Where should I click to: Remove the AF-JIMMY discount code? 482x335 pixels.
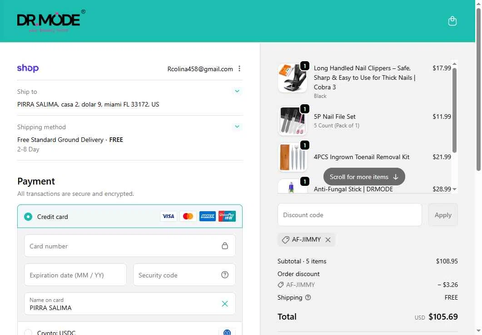pyautogui.click(x=328, y=240)
